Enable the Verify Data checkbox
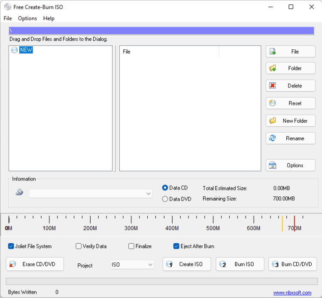The width and height of the screenshot is (322, 298). pyautogui.click(x=79, y=246)
